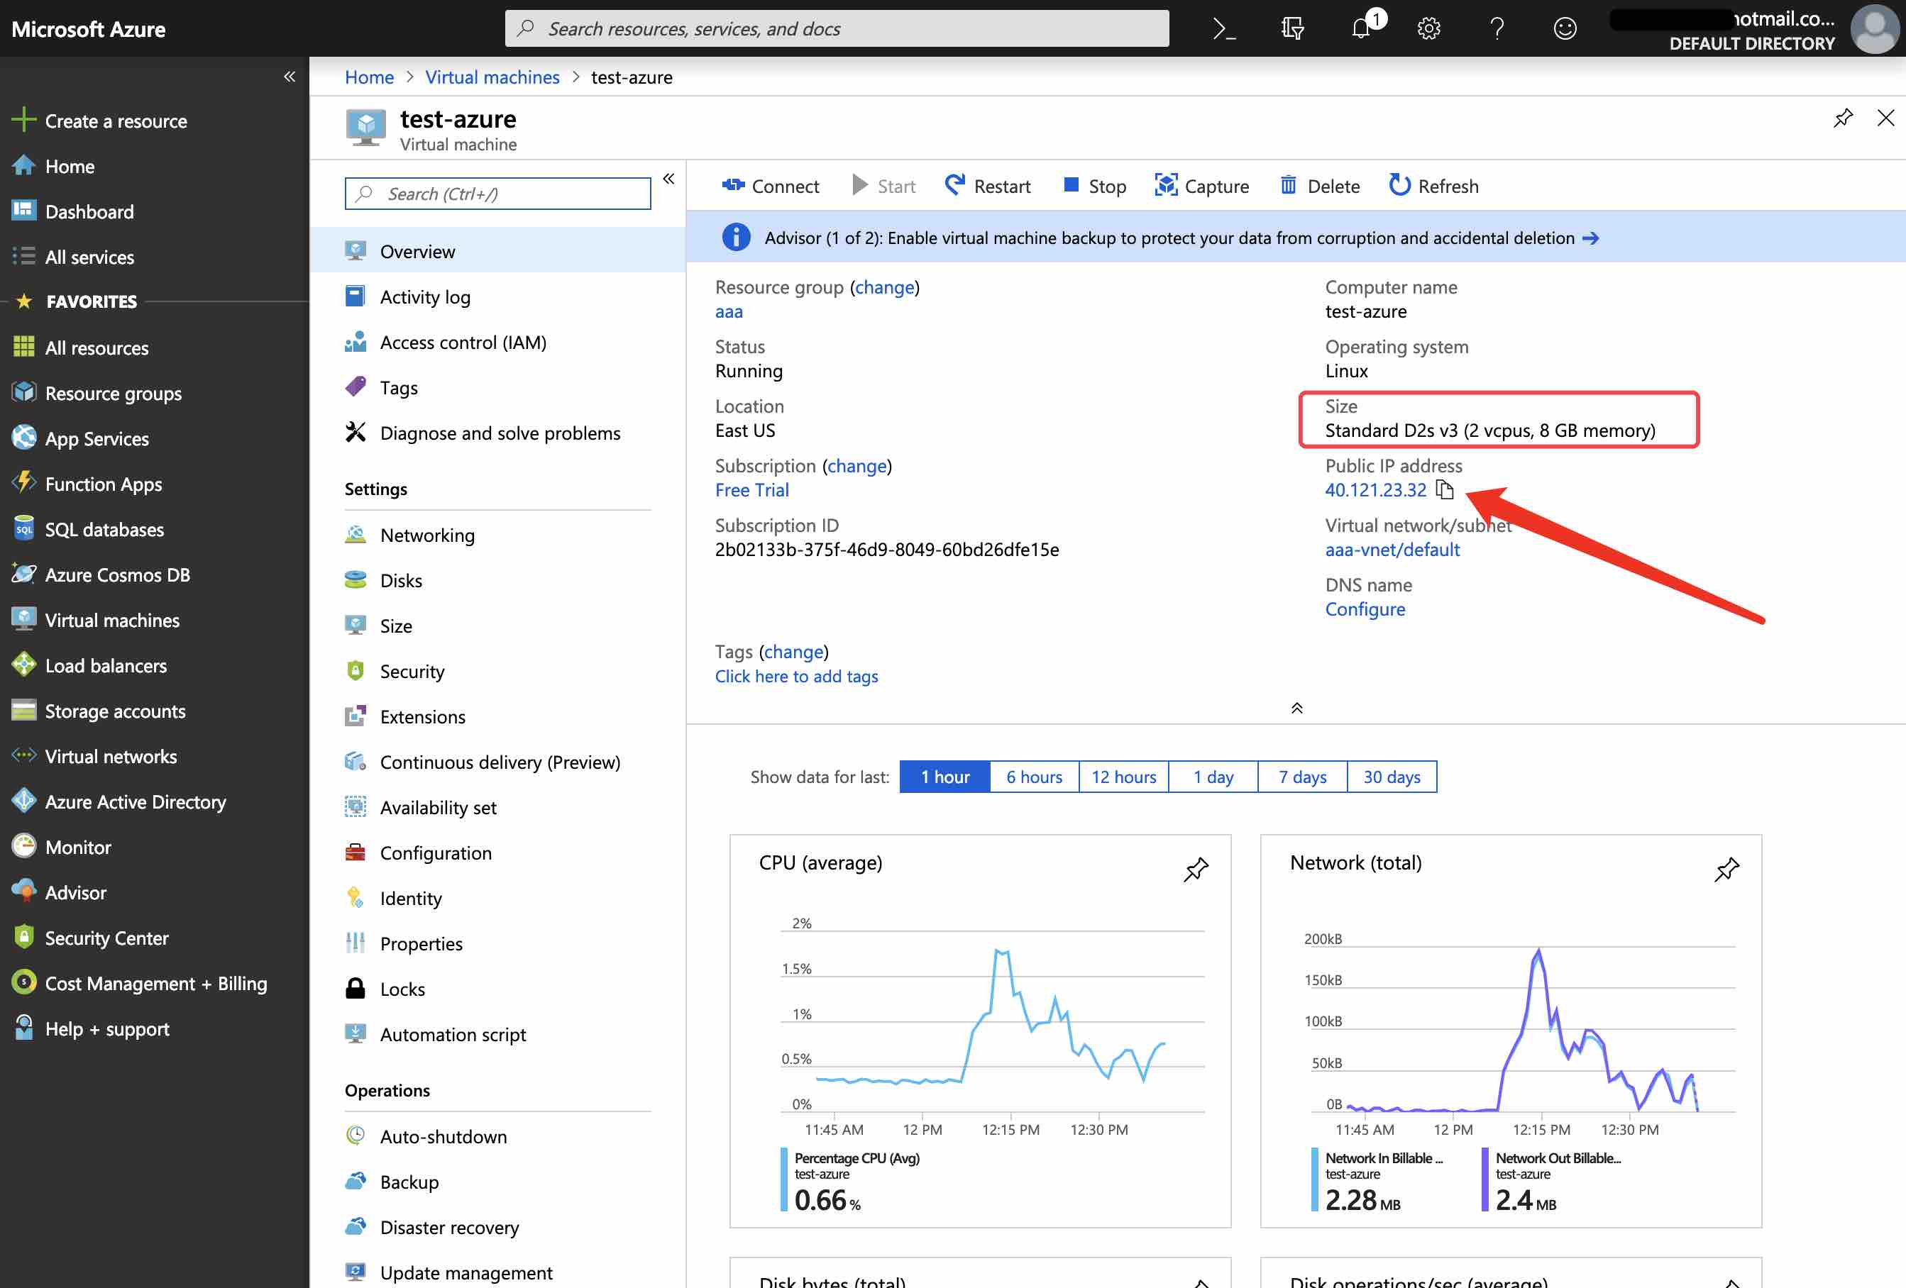Screen dimensions: 1906x1288
Task: Collapse the VM resource menu
Action: coord(668,179)
